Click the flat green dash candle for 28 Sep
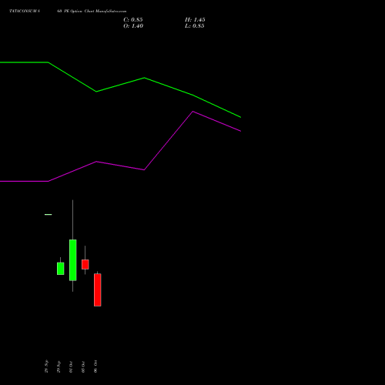The width and height of the screenshot is (385, 385). point(49,214)
